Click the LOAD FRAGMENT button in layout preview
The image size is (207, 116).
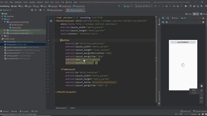coord(183,42)
